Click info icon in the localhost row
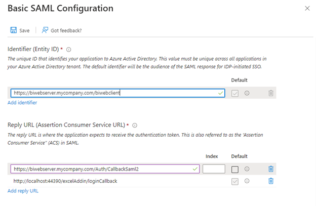 247,181
